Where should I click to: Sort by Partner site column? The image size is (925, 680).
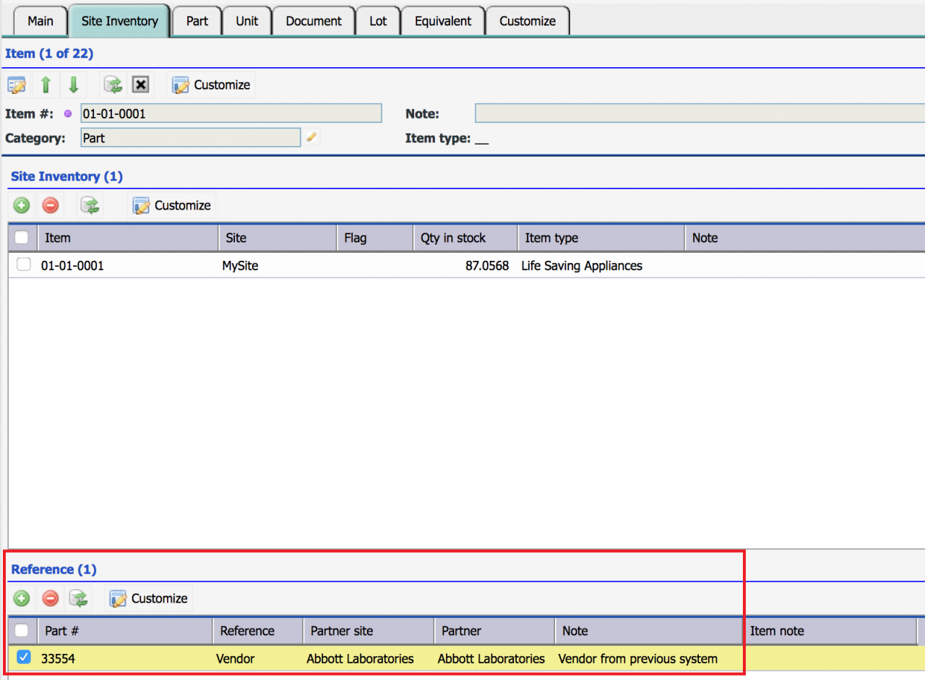tap(369, 631)
